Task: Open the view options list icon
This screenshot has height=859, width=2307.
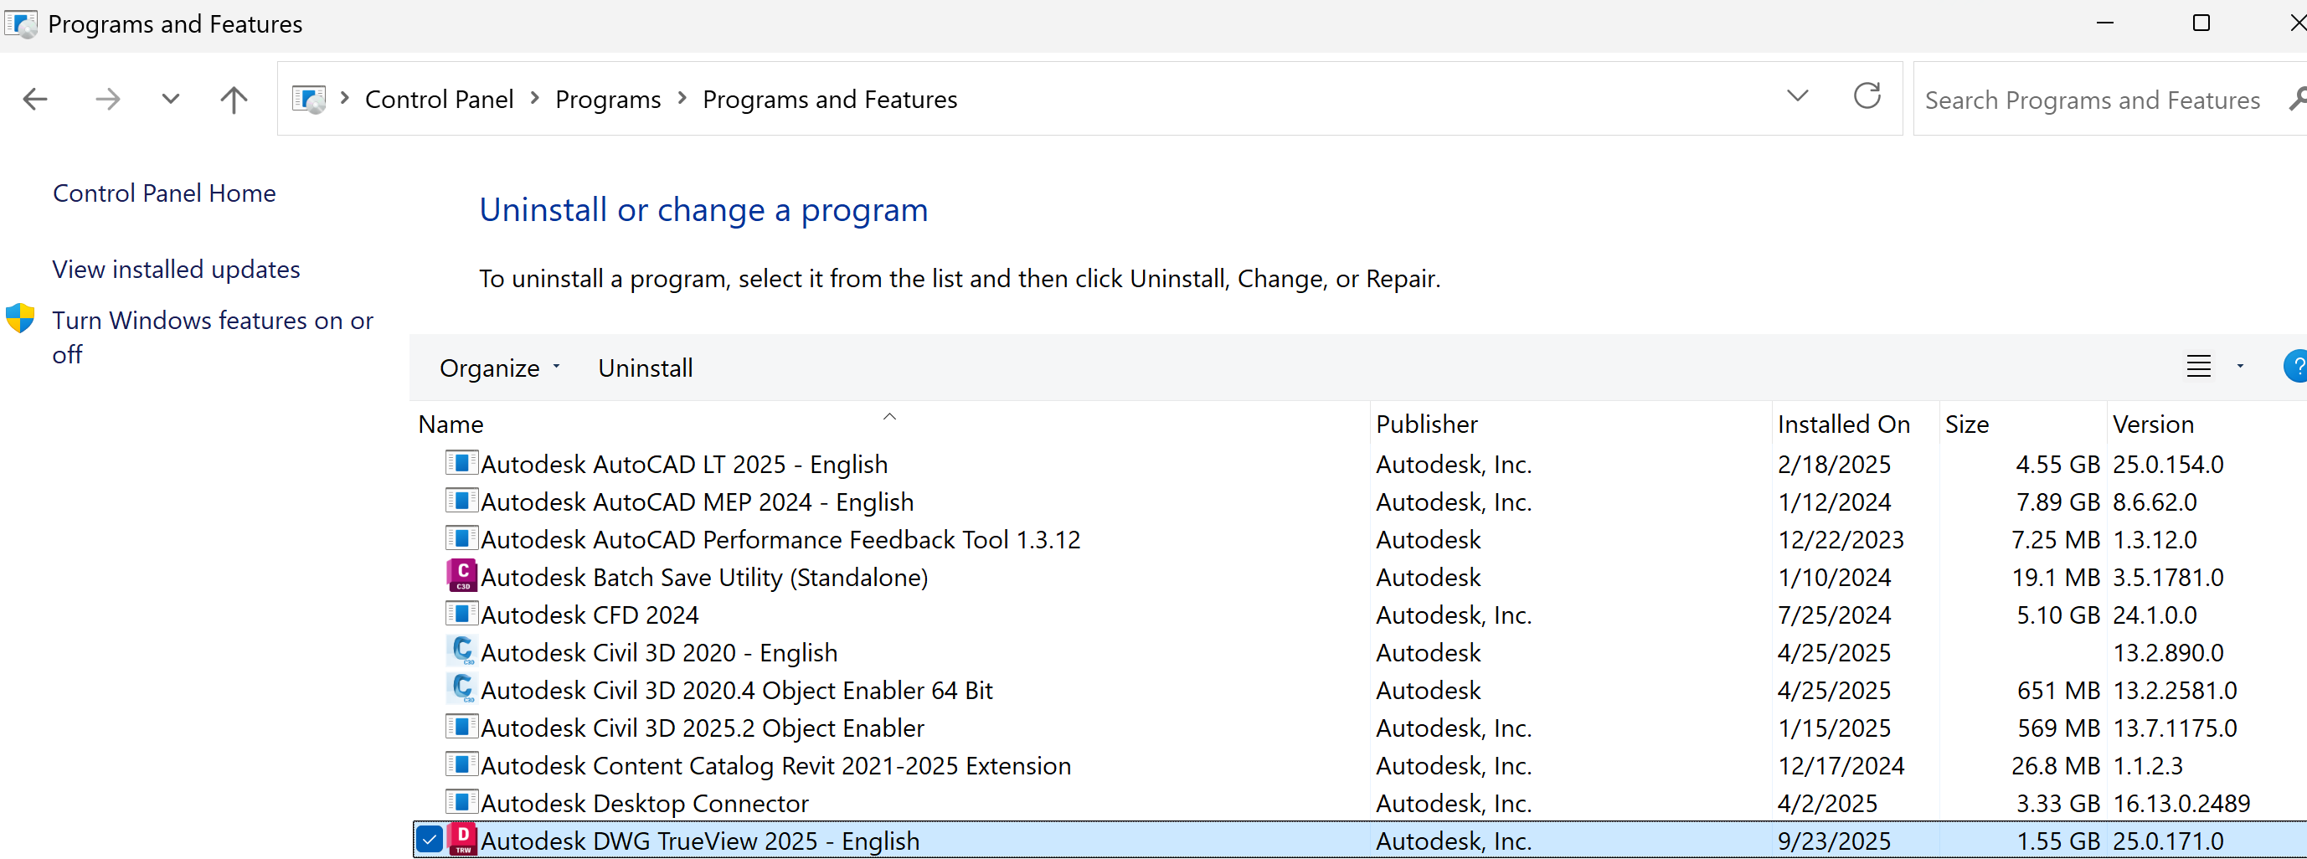Action: click(2199, 367)
